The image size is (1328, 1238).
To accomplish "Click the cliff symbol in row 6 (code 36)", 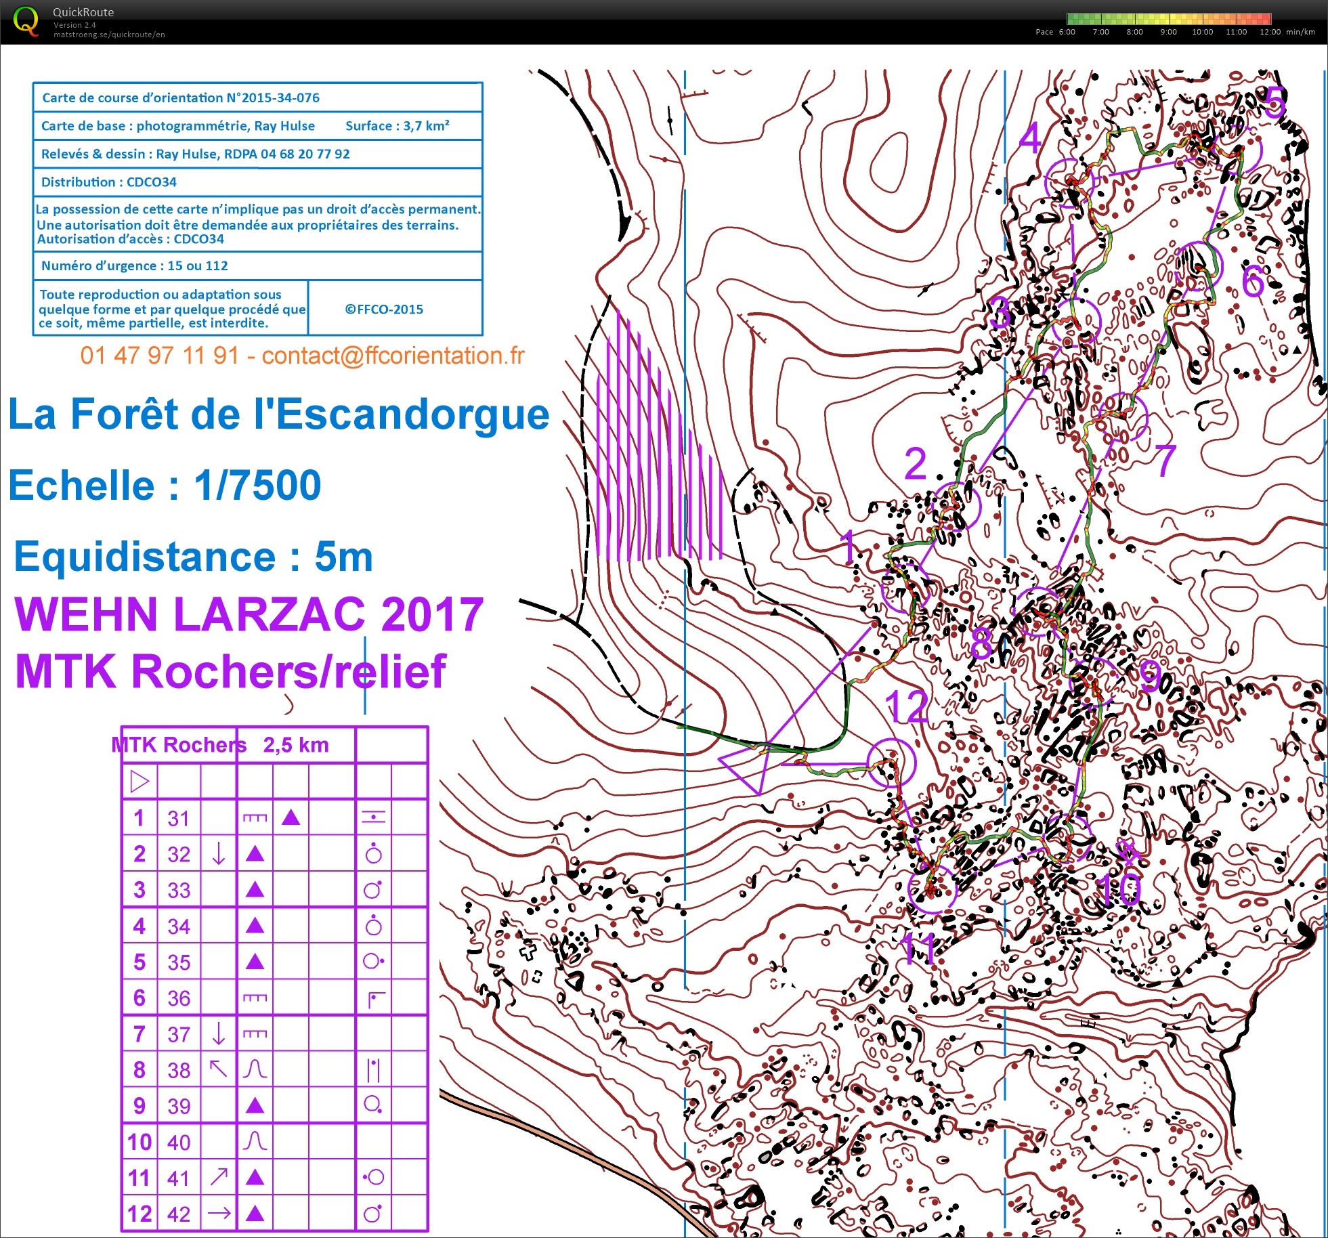I will pyautogui.click(x=255, y=998).
